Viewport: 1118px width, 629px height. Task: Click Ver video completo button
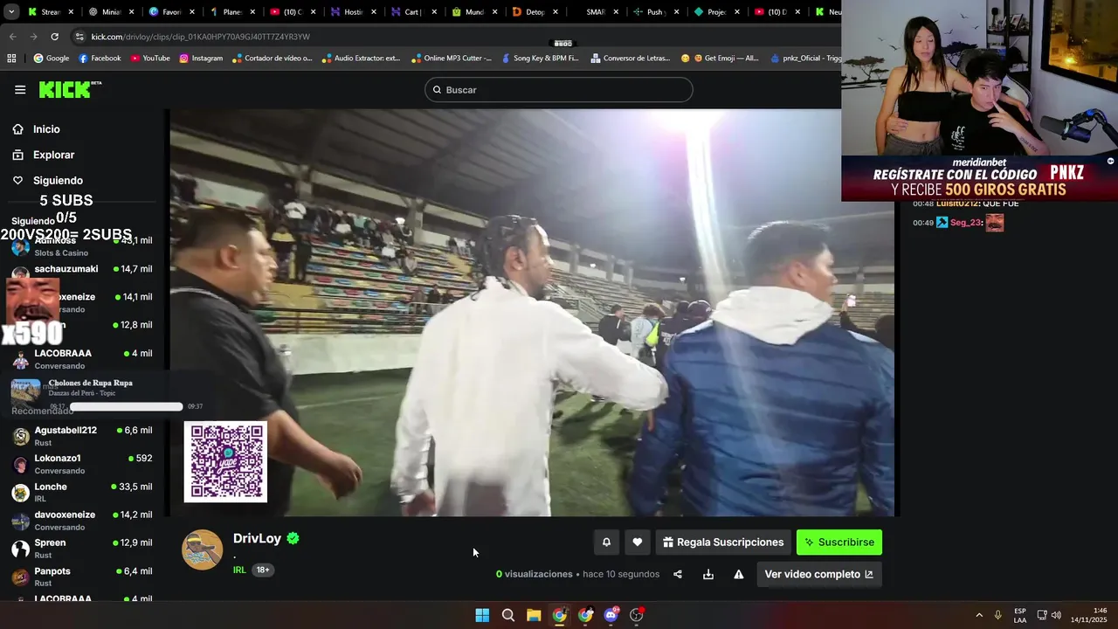pyautogui.click(x=819, y=574)
